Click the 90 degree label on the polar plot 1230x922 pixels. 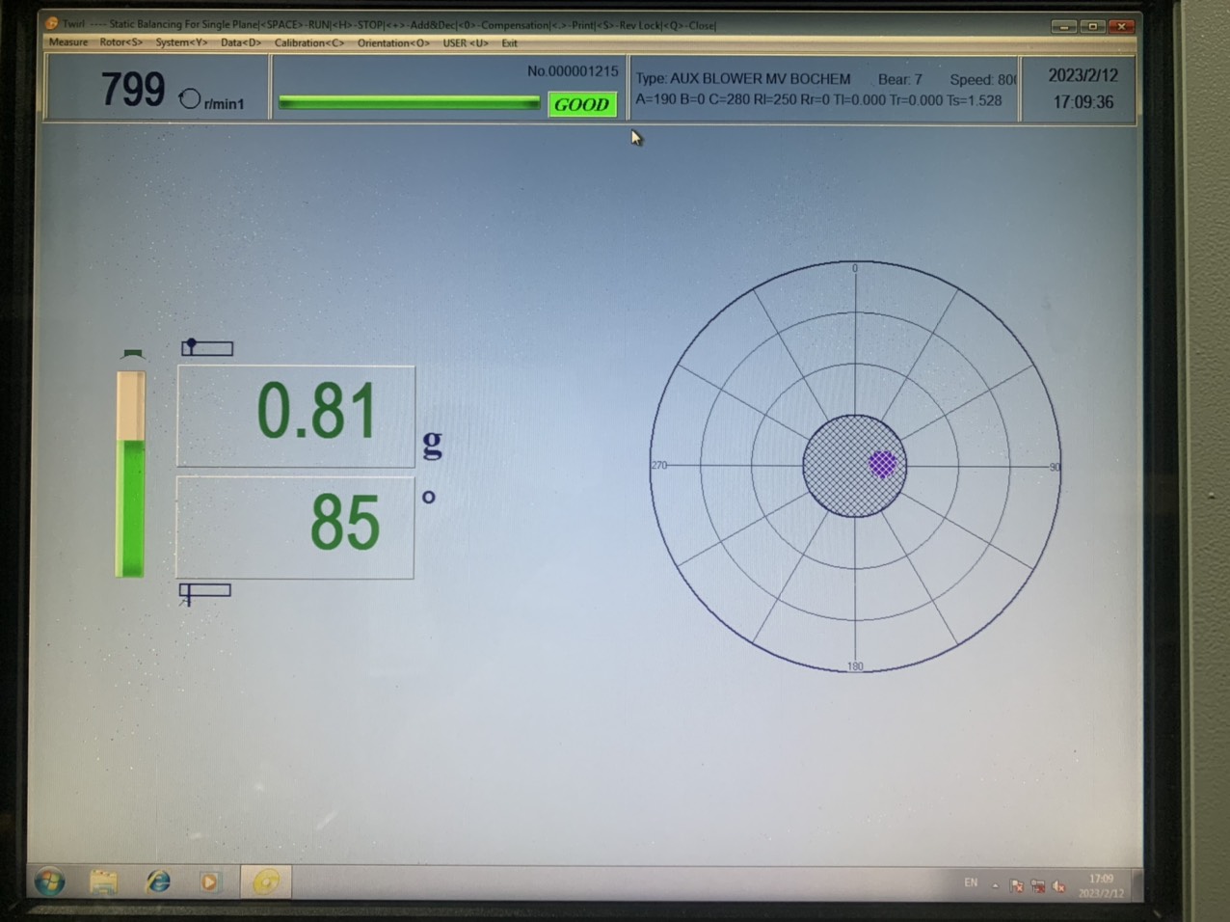pos(1055,468)
